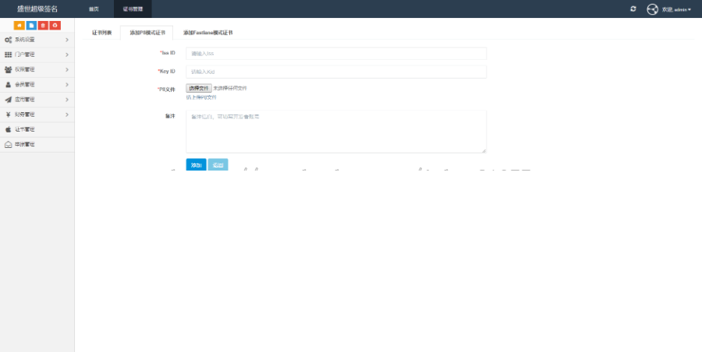Click the users group icon for 权限管理
The height and width of the screenshot is (352, 702).
pos(8,70)
